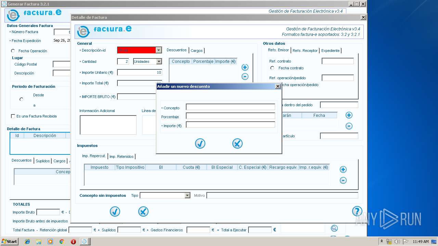Click the factura.e logo in Detalle de Factura
438x246 pixels.
coord(104,31)
